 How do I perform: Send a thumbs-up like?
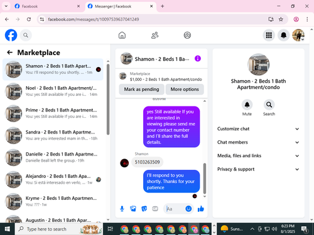[x=201, y=209]
